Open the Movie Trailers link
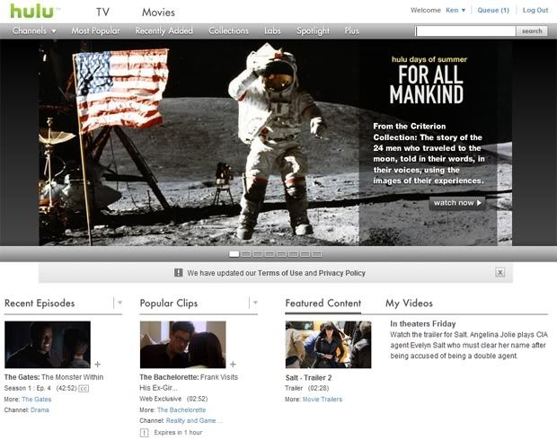 [x=323, y=400]
